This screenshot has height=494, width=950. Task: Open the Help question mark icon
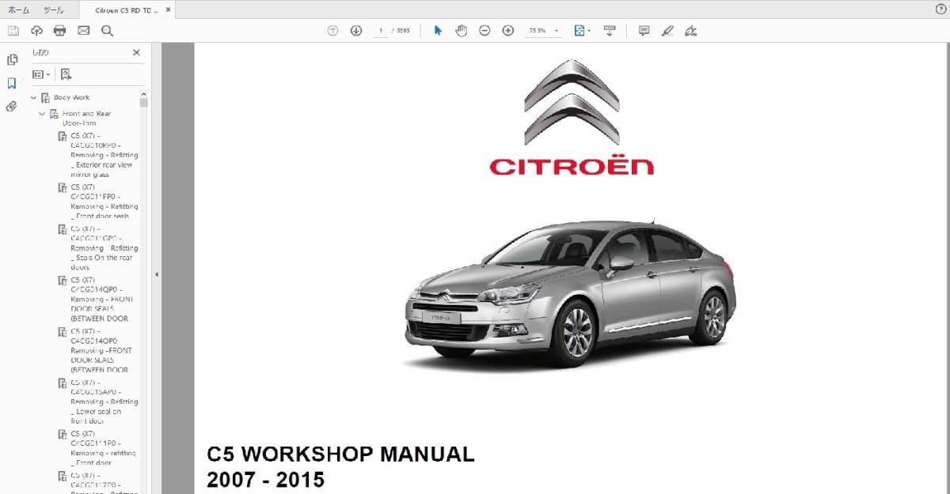[940, 9]
